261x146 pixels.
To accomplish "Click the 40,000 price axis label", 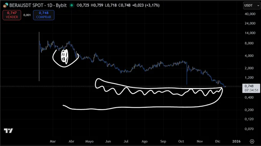I will pyautogui.click(x=250, y=14).
